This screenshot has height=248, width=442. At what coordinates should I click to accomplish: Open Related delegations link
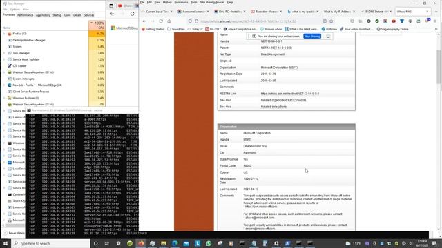point(273,107)
